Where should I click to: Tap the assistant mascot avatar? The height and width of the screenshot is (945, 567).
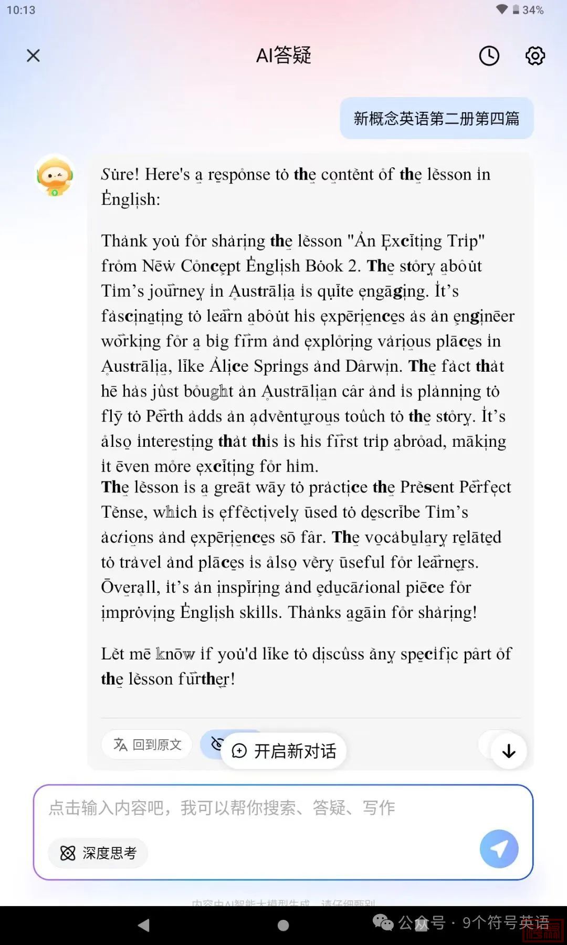coord(55,175)
